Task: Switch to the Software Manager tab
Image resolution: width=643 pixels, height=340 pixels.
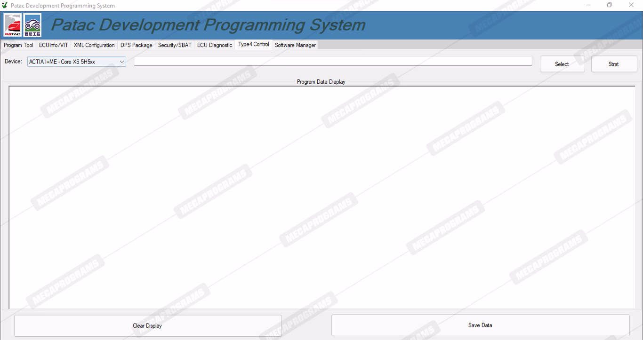Action: coord(296,45)
